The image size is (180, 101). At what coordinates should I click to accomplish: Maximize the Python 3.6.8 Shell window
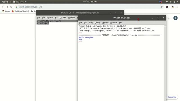tap(158, 18)
